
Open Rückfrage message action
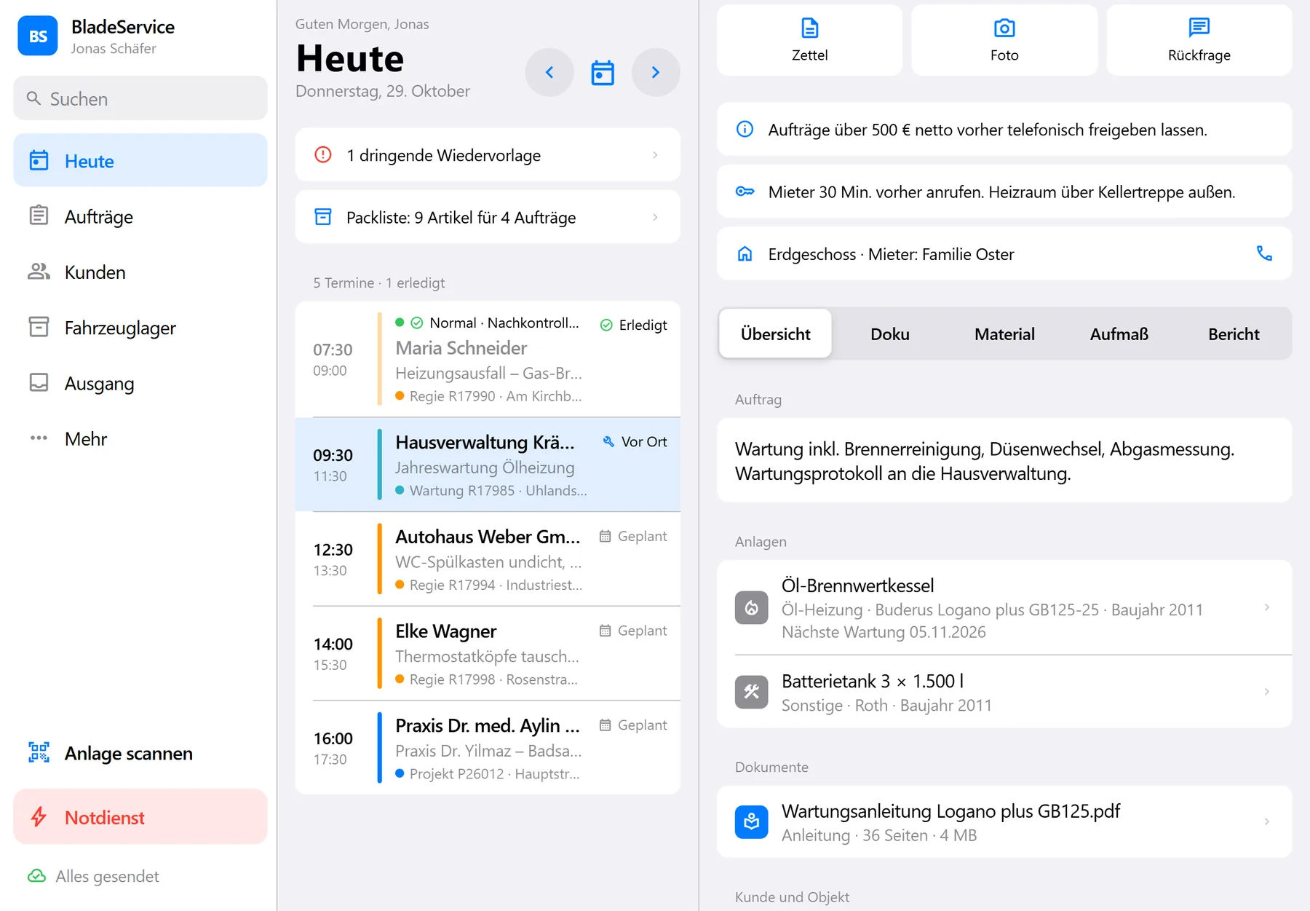(1199, 40)
